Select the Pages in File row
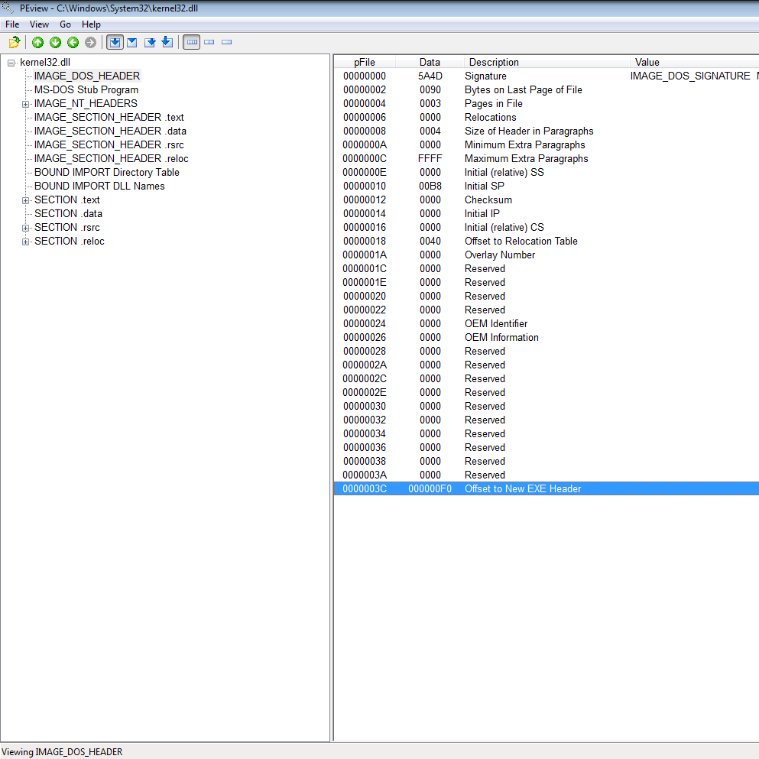 click(547, 104)
